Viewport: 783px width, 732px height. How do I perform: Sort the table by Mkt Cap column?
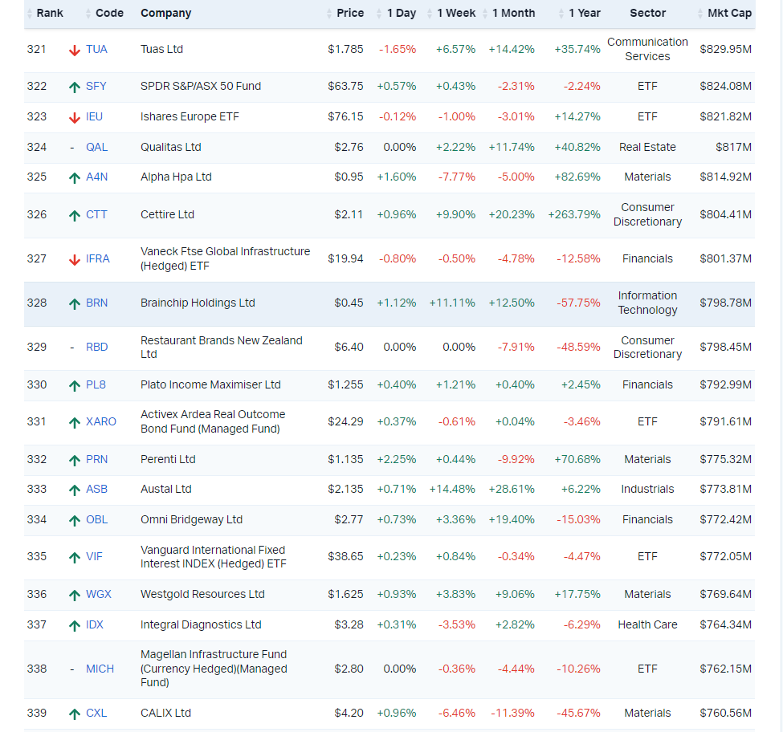(x=728, y=13)
